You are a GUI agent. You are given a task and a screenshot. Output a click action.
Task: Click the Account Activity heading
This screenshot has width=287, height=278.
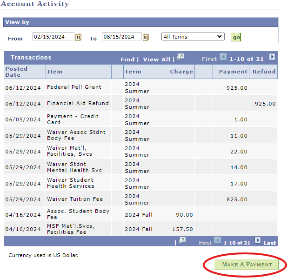(35, 4)
